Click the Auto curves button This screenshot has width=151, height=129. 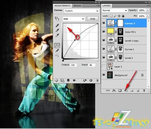click(x=93, y=19)
